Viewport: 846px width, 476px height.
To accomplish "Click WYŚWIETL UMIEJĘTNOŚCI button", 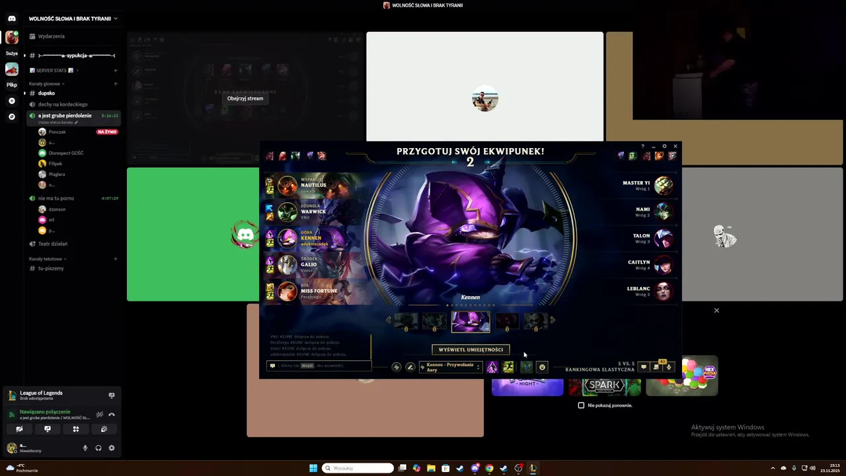I will (x=471, y=350).
